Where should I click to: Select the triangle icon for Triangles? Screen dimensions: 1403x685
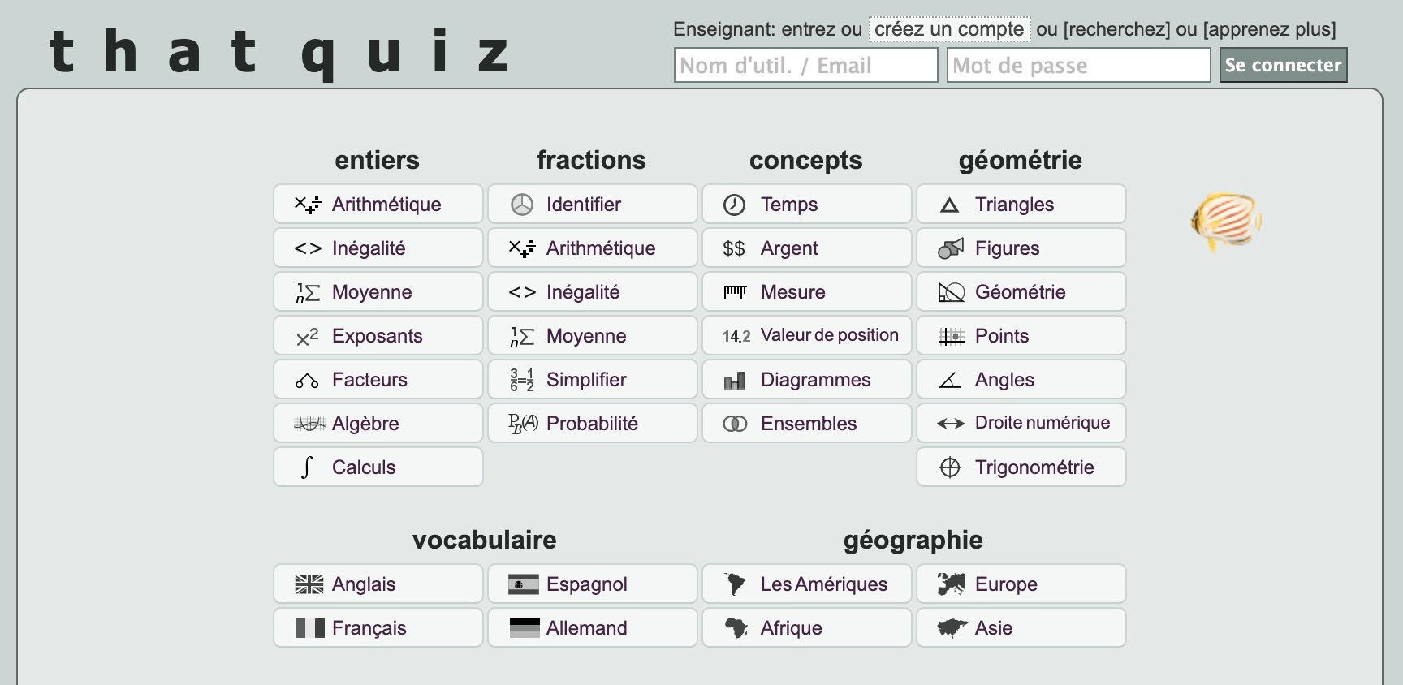pyautogui.click(x=948, y=205)
